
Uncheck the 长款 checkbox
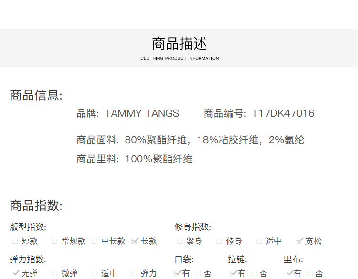pos(135,241)
